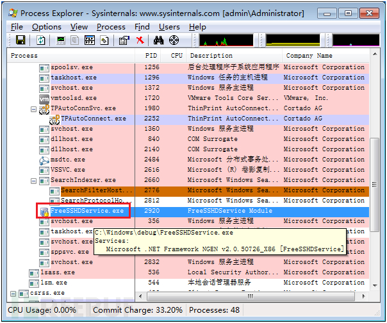The height and width of the screenshot is (323, 387).
Task: Click the vertical scrollbar thumb
Action: click(375, 185)
